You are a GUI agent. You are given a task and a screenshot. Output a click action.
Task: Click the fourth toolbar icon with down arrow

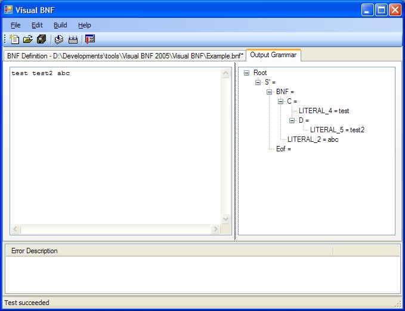(x=59, y=39)
